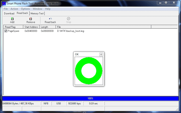
Task: Click the blue 100% progress bar
Action: pos(90,98)
